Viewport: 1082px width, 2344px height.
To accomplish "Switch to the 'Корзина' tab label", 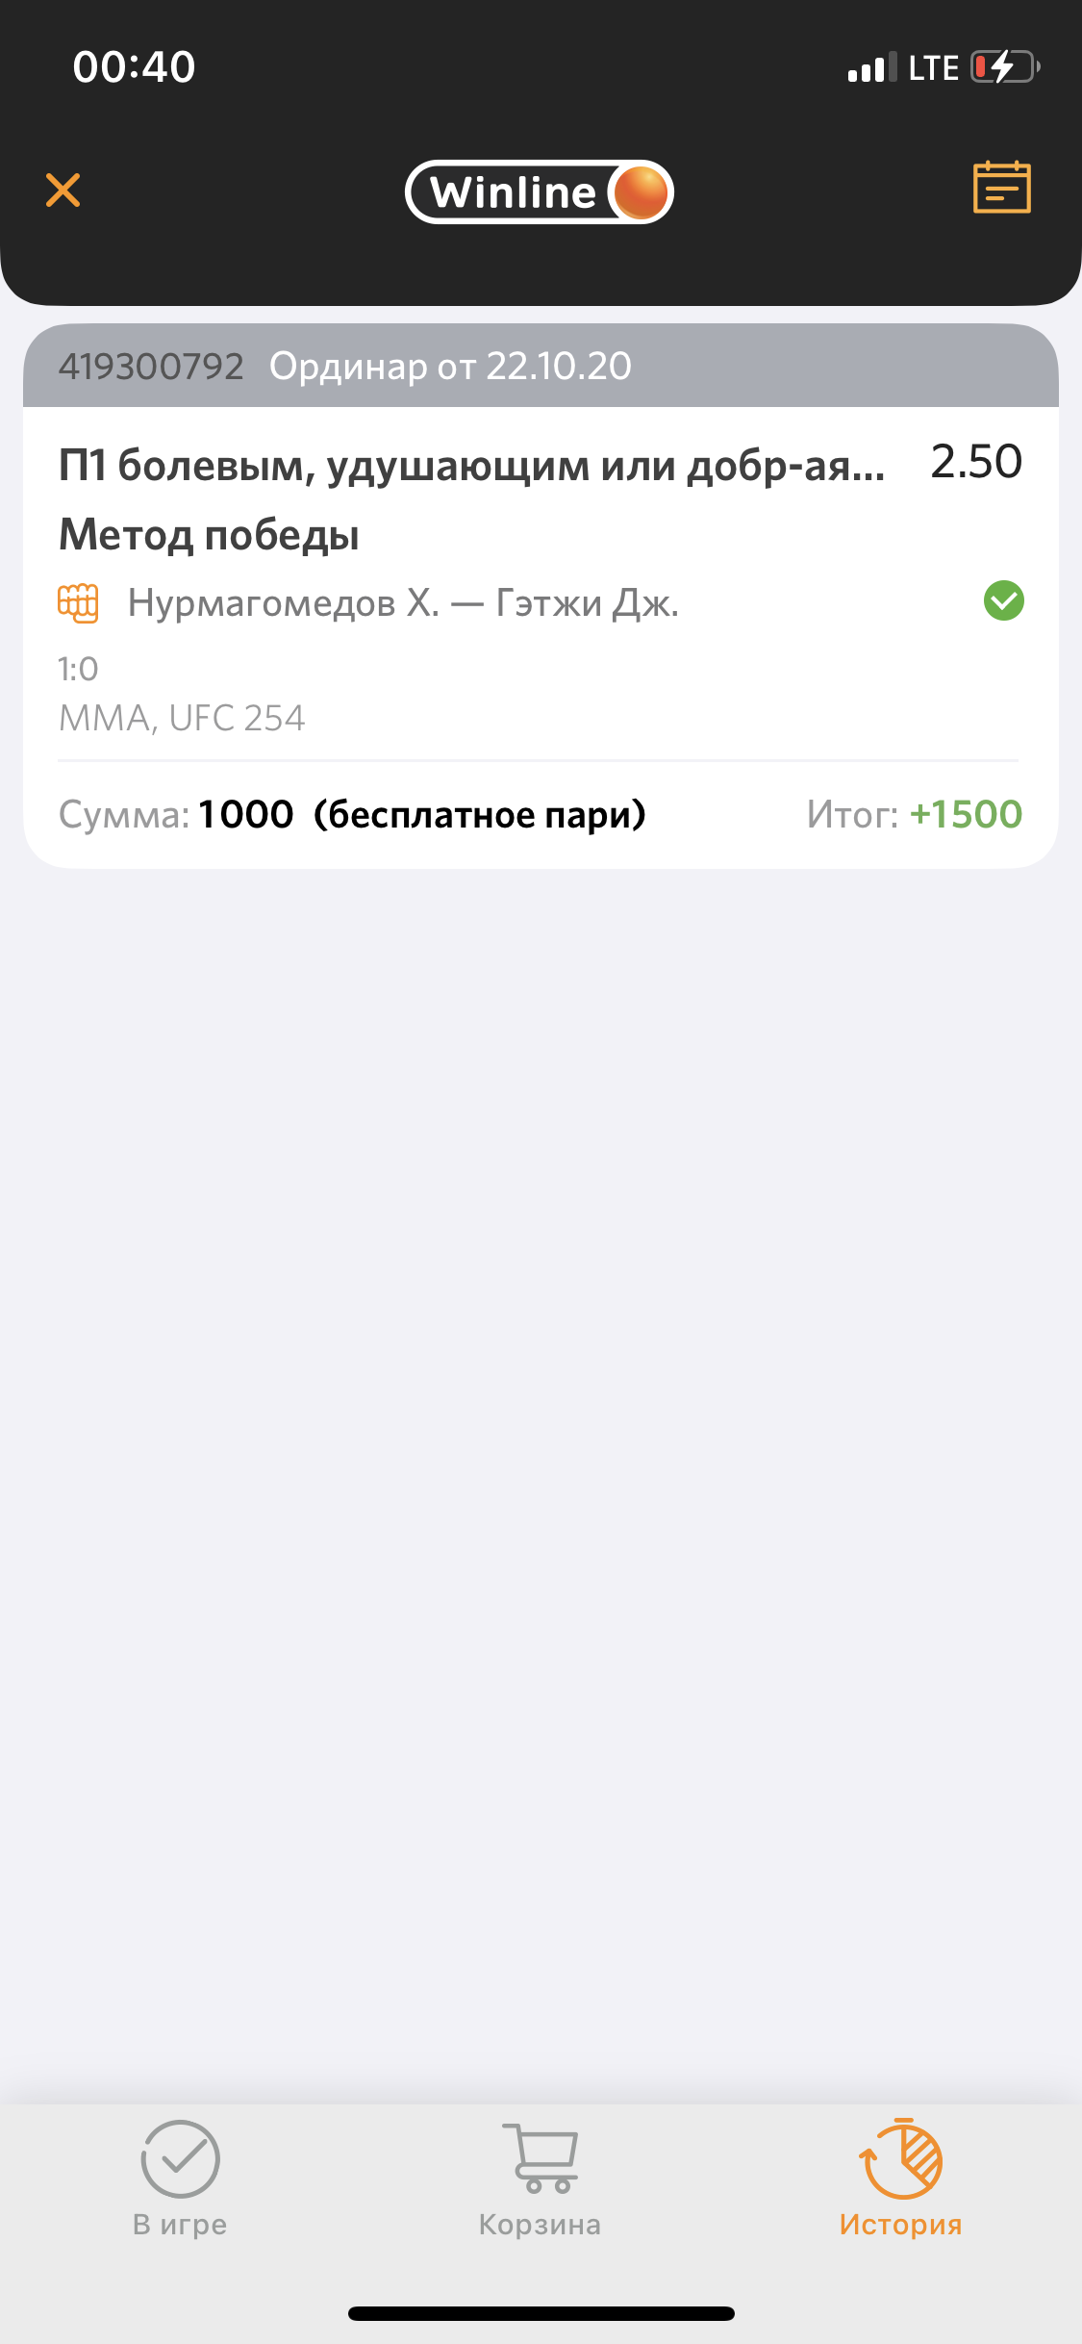I will [541, 2225].
